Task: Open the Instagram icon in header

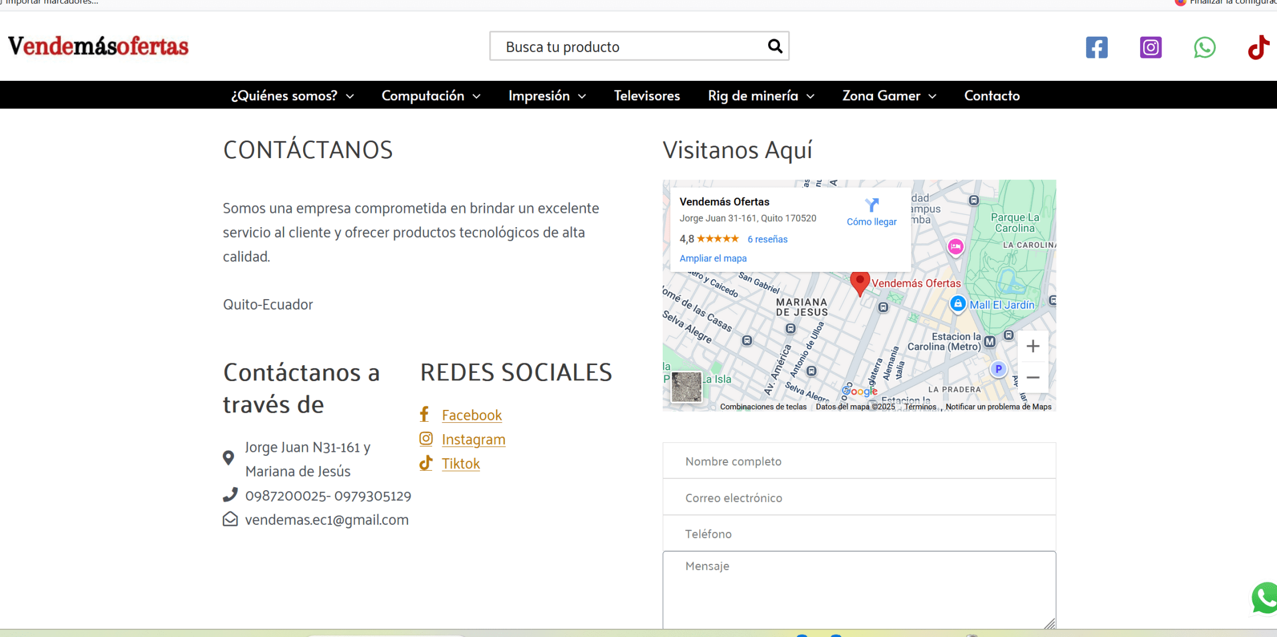Action: tap(1150, 47)
